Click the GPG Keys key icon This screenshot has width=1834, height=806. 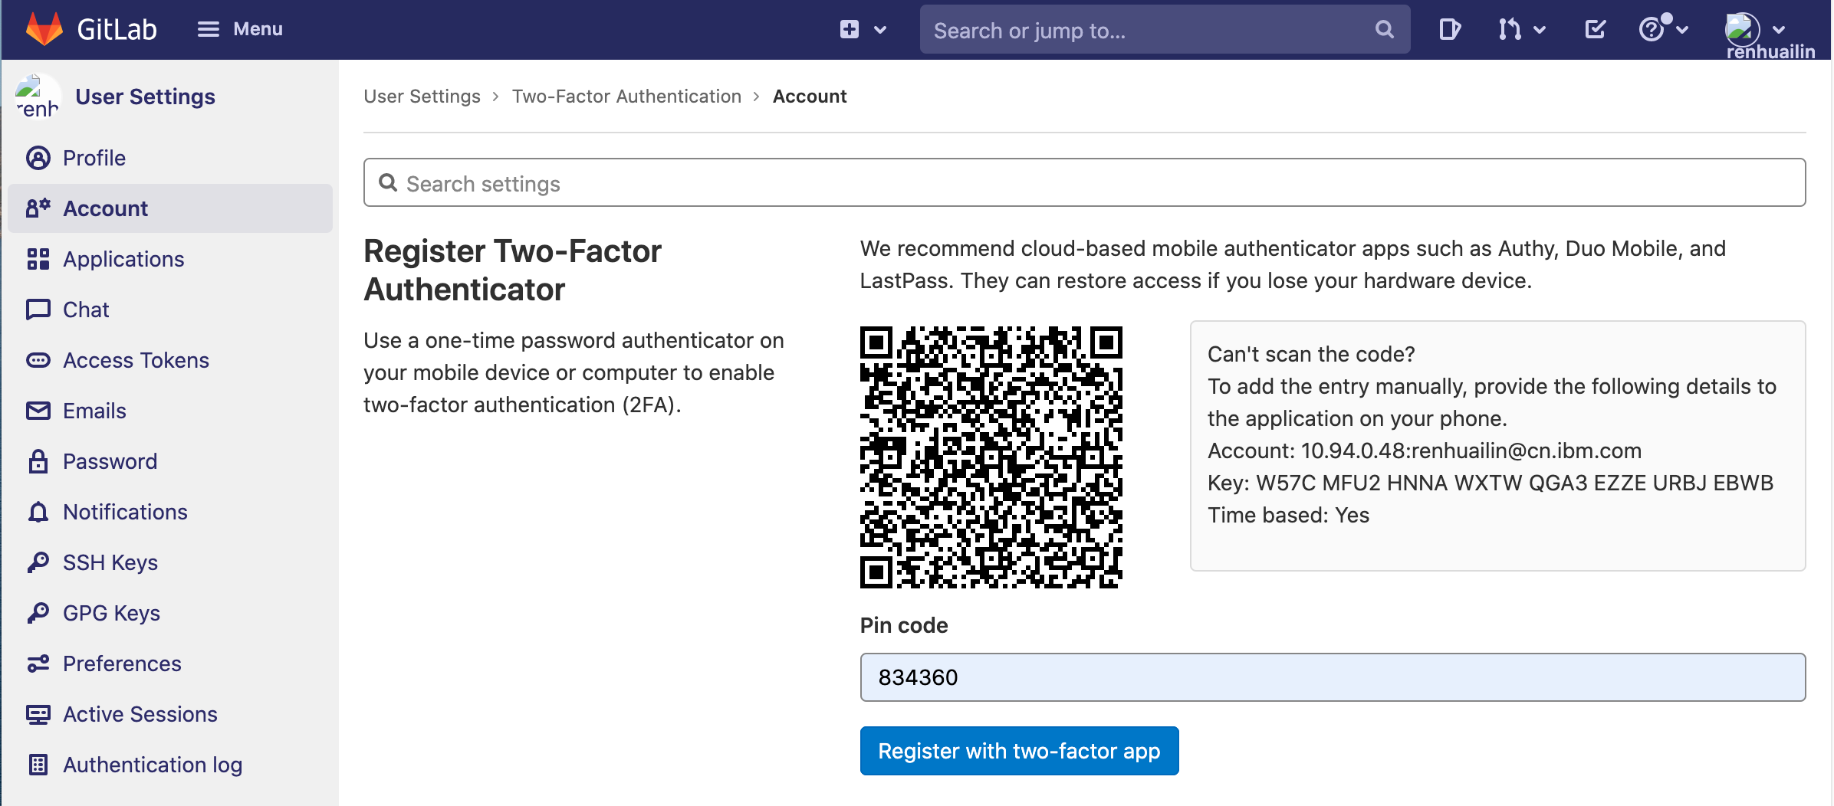tap(38, 613)
